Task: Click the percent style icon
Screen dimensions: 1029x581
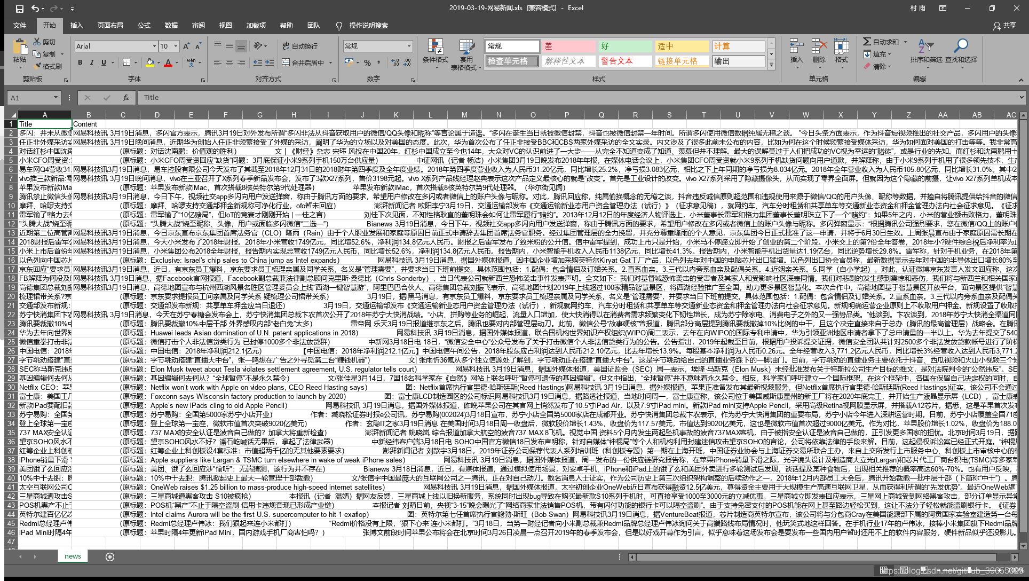Action: [x=367, y=62]
